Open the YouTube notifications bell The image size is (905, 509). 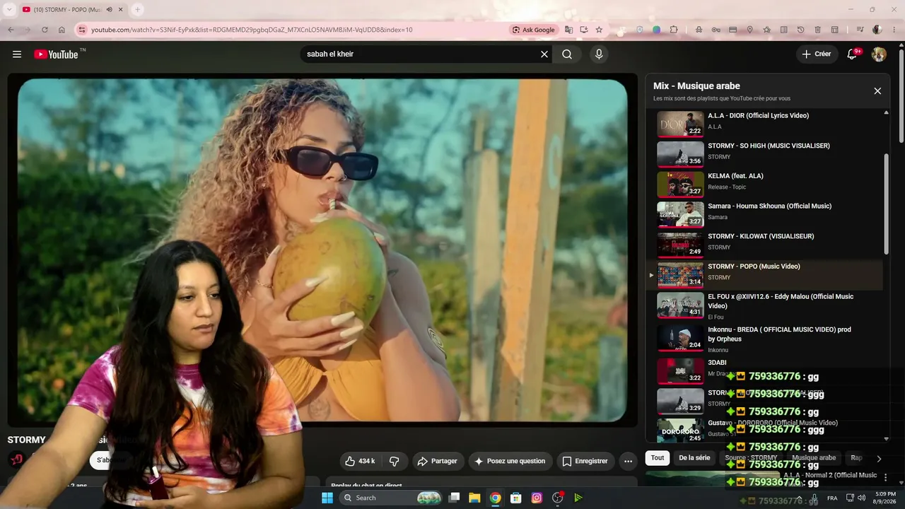[x=853, y=54]
